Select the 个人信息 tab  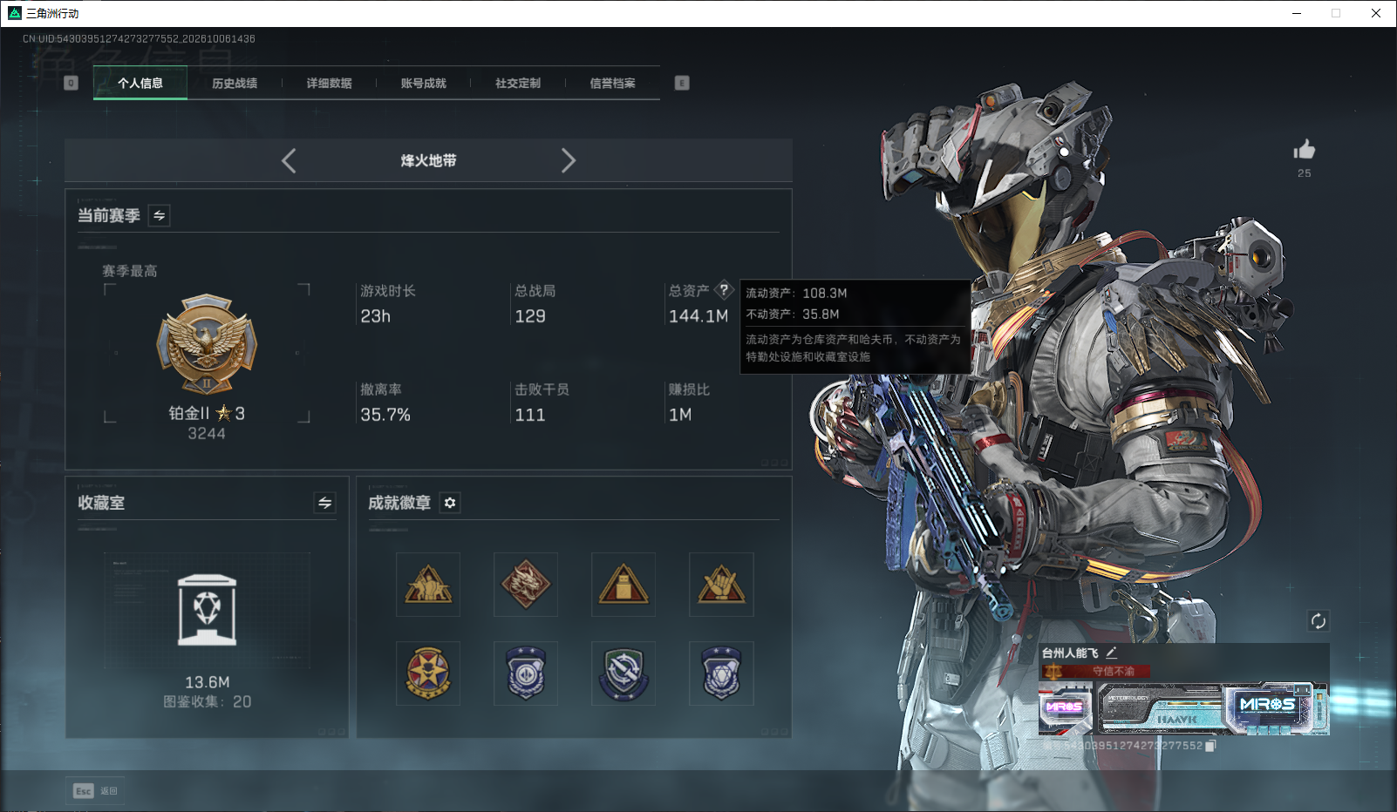coord(140,84)
